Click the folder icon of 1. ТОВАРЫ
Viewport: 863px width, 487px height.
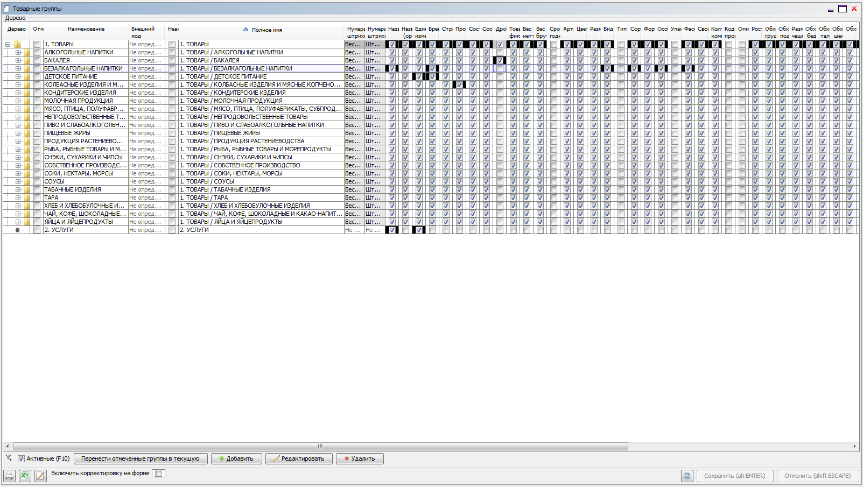tap(18, 44)
